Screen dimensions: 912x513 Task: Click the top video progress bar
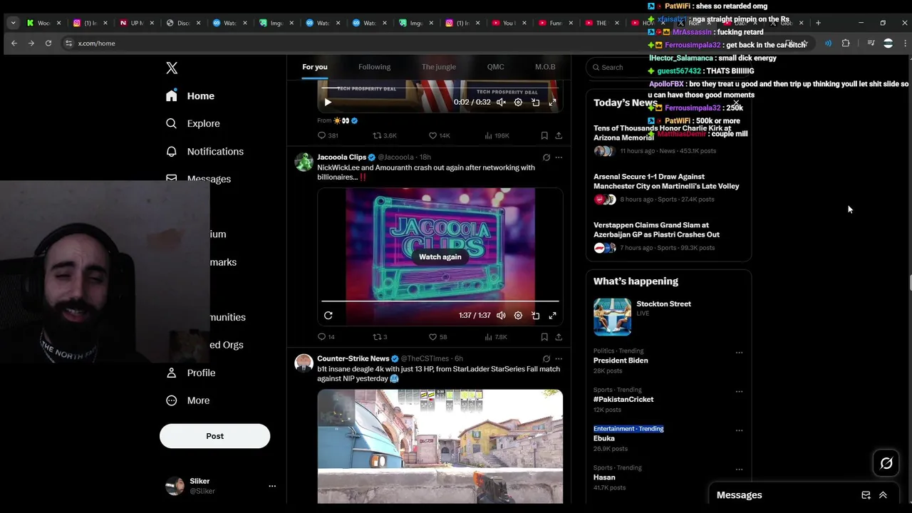440,88
